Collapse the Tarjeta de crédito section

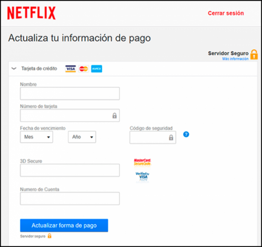click(14, 69)
